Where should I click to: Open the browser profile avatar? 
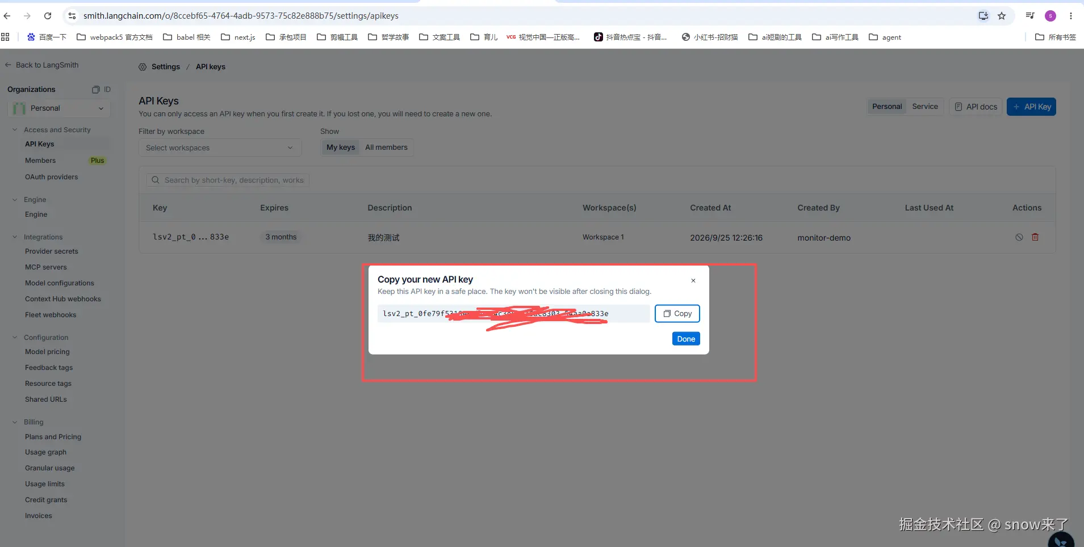pos(1050,16)
